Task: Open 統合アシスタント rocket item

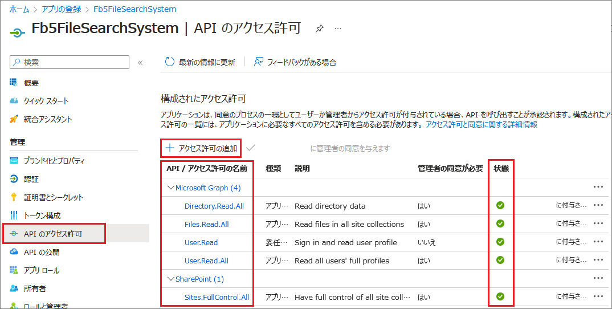Action: click(x=48, y=119)
